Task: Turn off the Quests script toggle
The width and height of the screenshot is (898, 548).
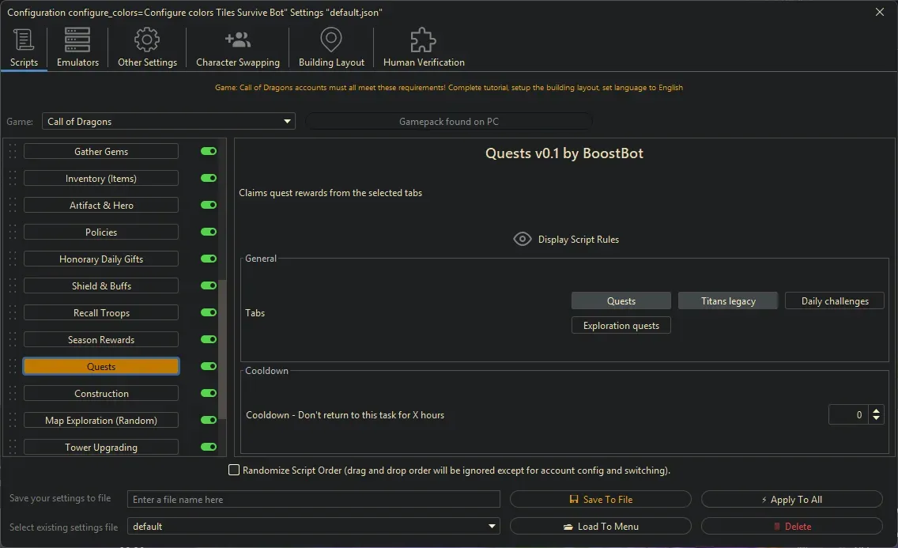Action: (208, 366)
